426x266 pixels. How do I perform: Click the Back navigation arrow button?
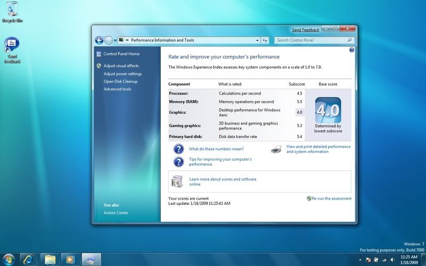point(99,40)
